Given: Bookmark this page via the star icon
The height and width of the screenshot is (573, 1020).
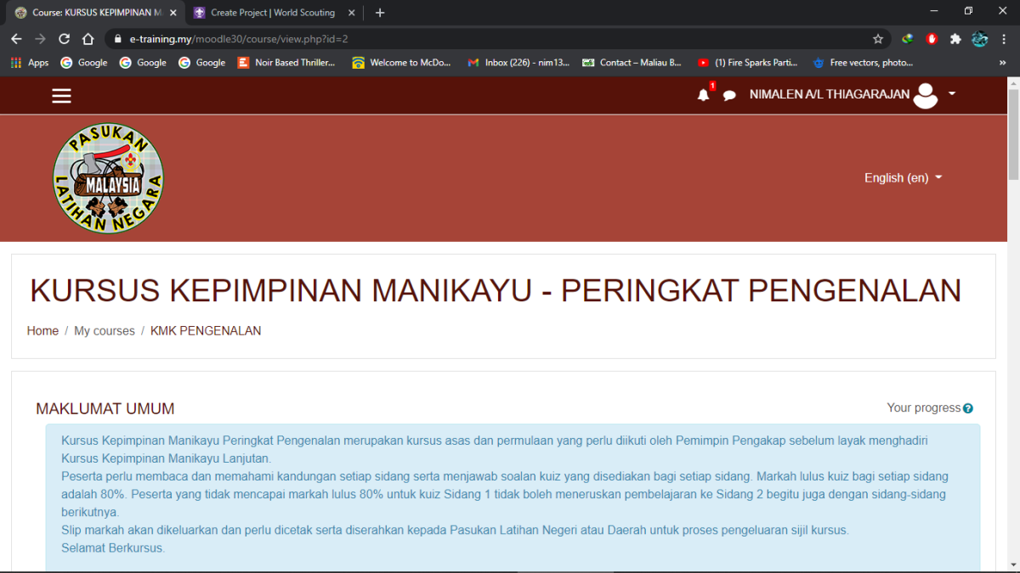Looking at the screenshot, I should (878, 38).
